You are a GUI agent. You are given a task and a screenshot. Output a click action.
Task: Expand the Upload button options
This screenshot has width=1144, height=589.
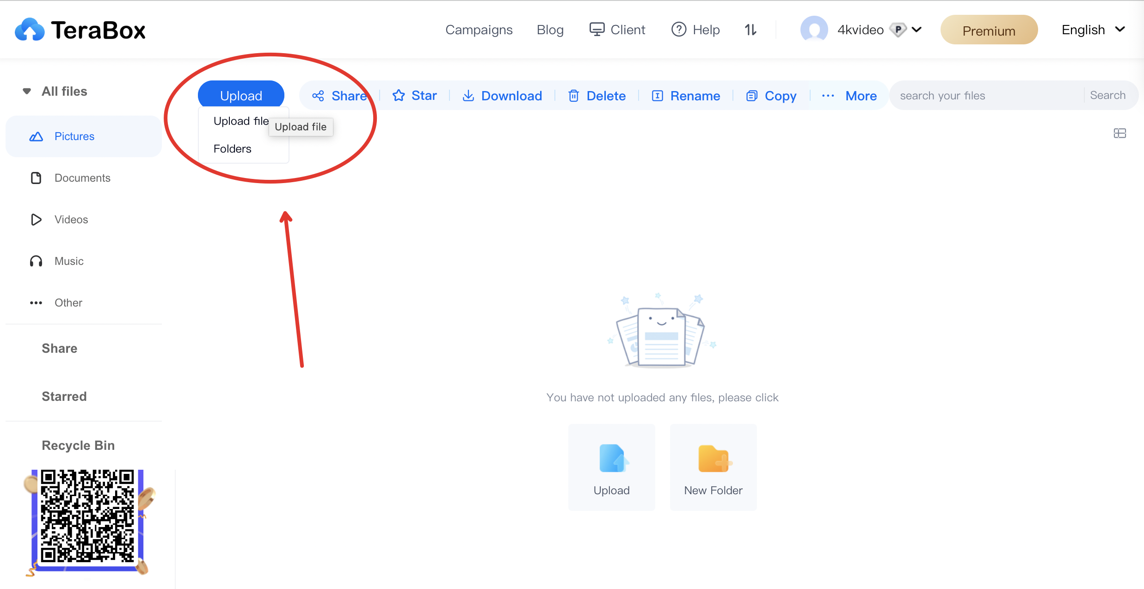coord(240,95)
